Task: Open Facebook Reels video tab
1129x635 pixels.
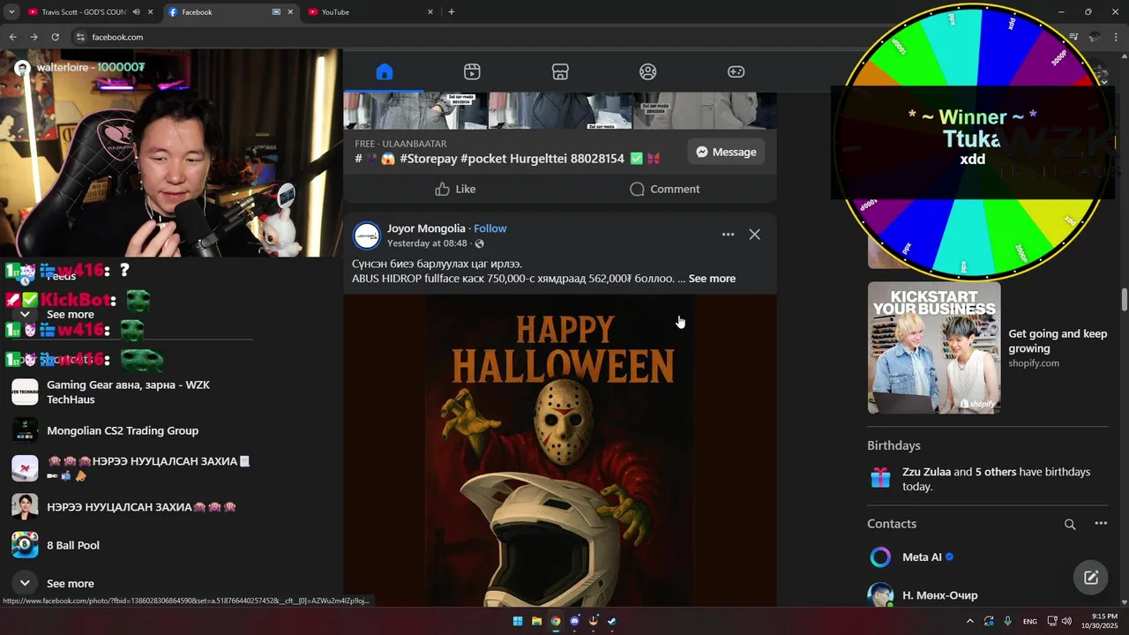Action: click(x=472, y=72)
